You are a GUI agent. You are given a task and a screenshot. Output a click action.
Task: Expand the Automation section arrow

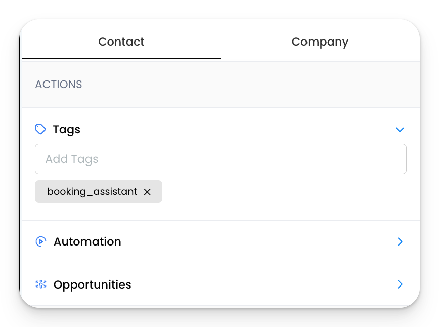[400, 242]
